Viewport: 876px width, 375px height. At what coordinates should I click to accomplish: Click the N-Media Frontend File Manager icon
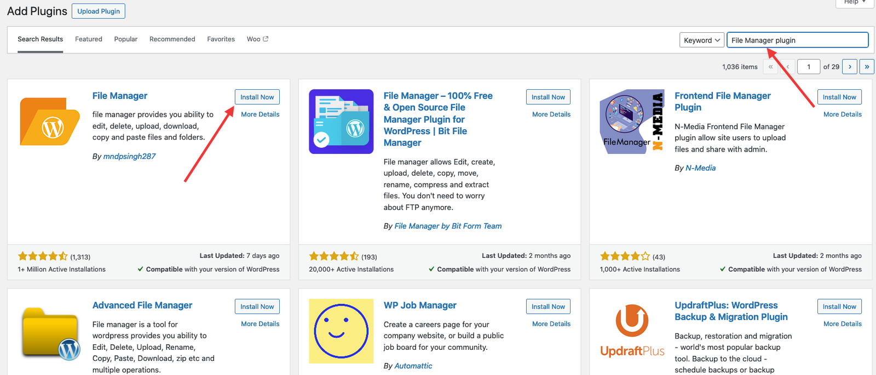[x=632, y=122]
